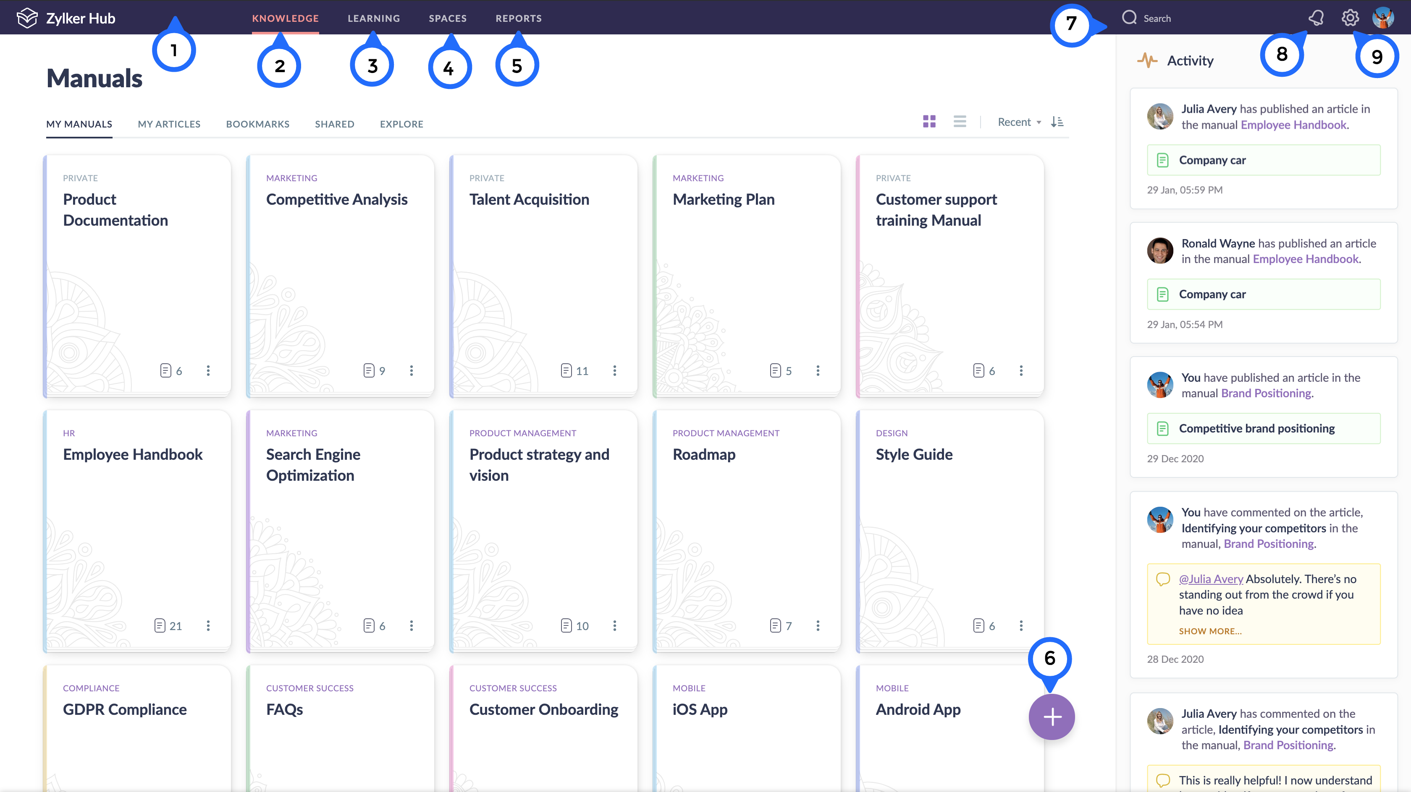Open options menu on Talent Acquisition manual
Viewport: 1411px width, 792px height.
click(615, 370)
